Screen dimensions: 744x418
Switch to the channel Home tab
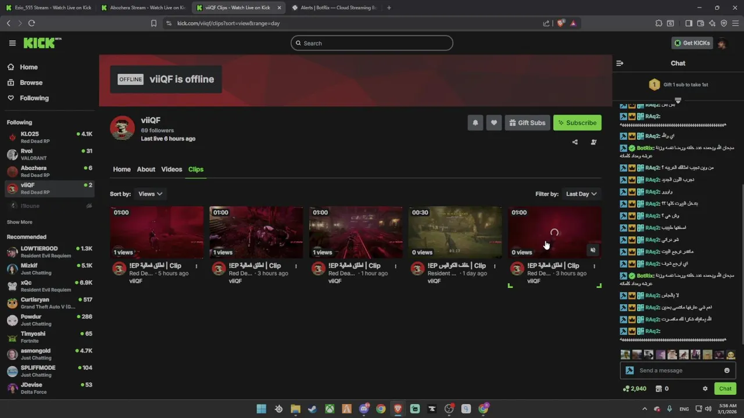[x=121, y=170]
